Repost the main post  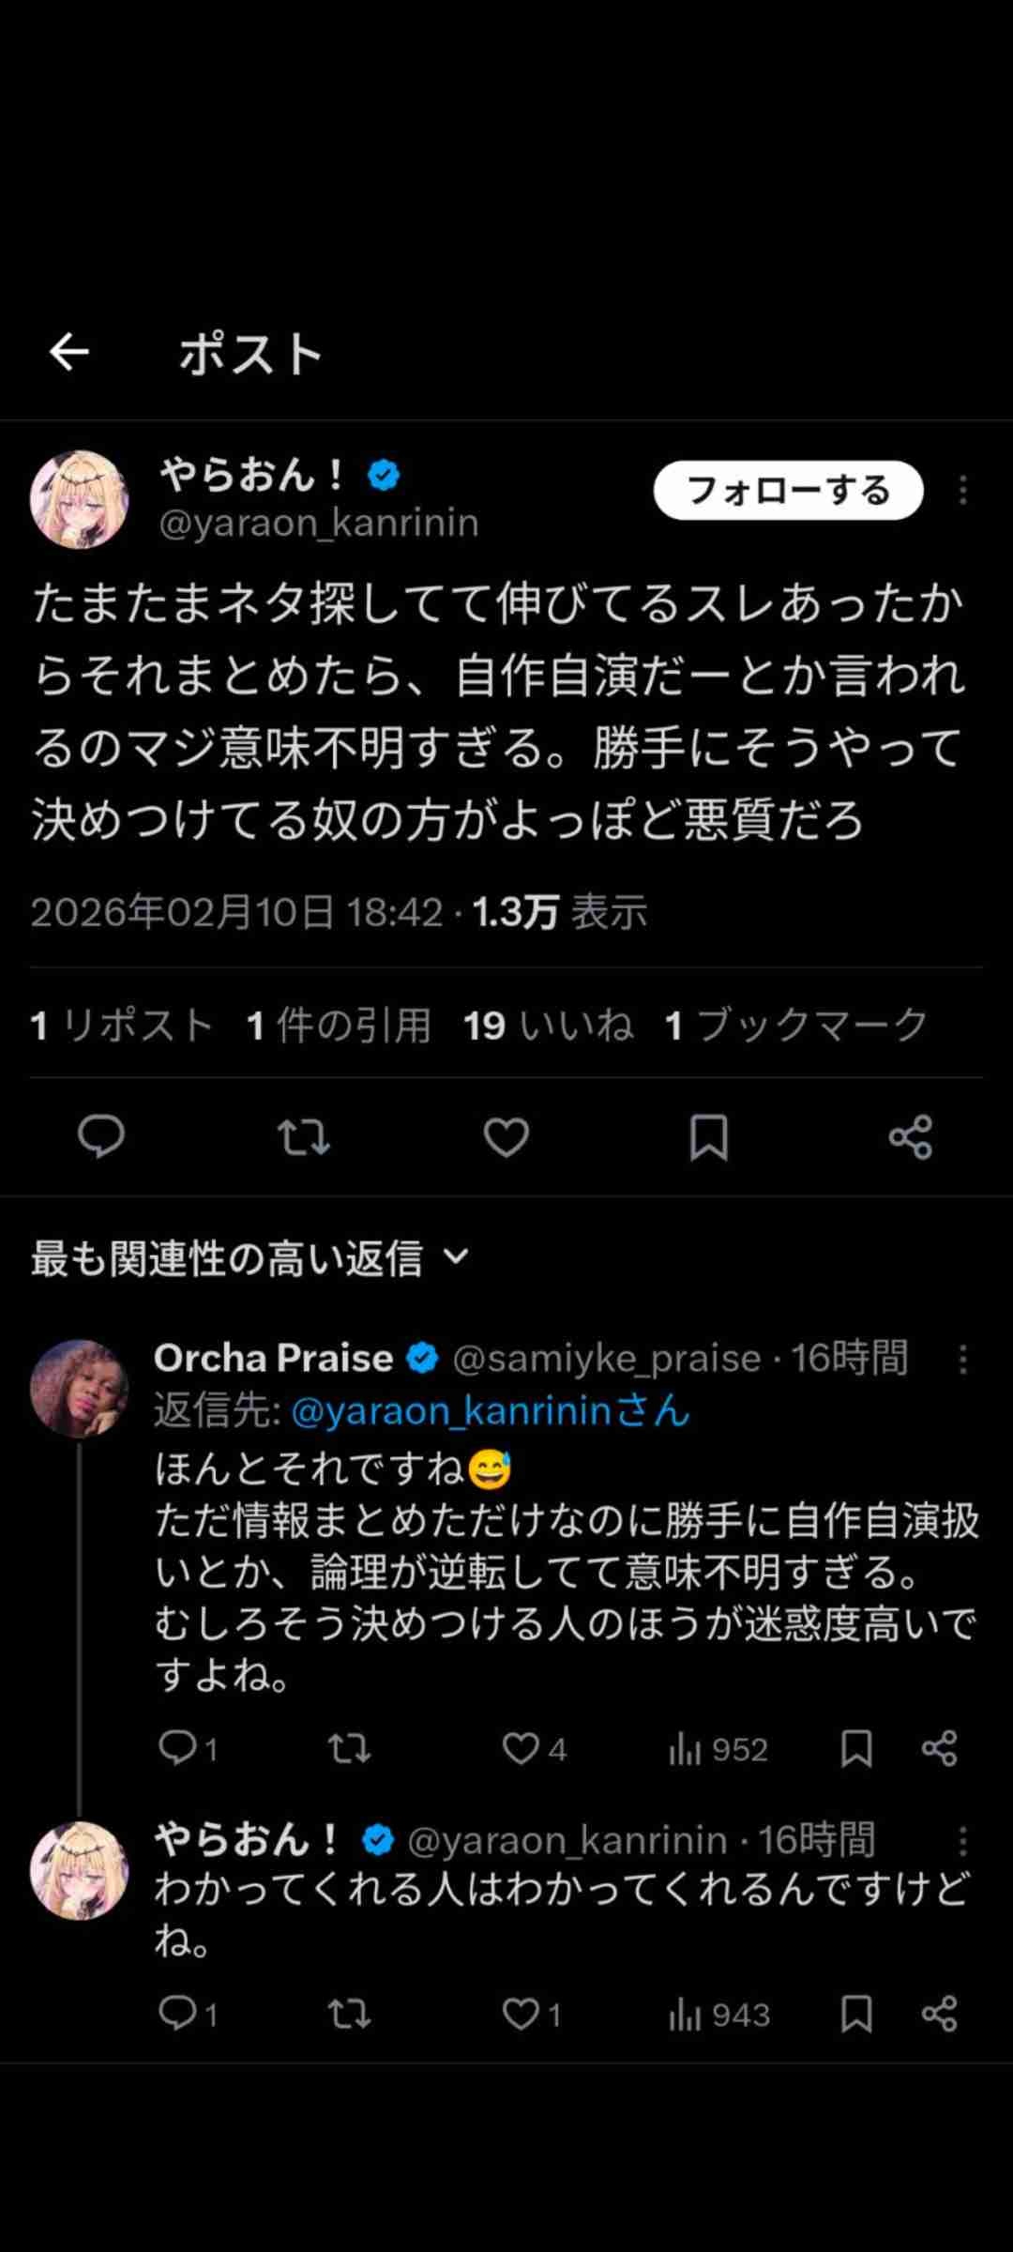303,1137
